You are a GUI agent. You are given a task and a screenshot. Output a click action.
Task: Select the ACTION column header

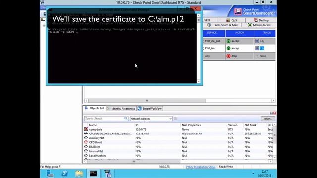point(240,33)
